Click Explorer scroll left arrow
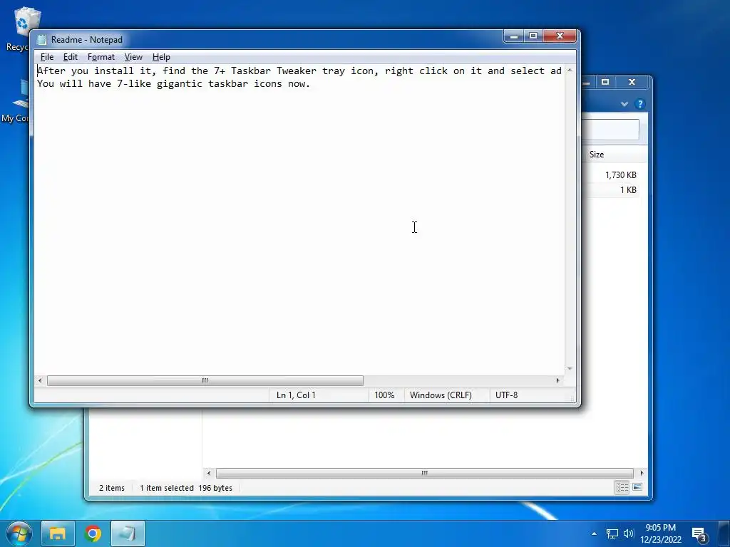 (209, 473)
